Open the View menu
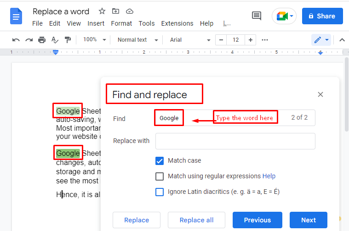The height and width of the screenshot is (231, 349). pos(74,23)
